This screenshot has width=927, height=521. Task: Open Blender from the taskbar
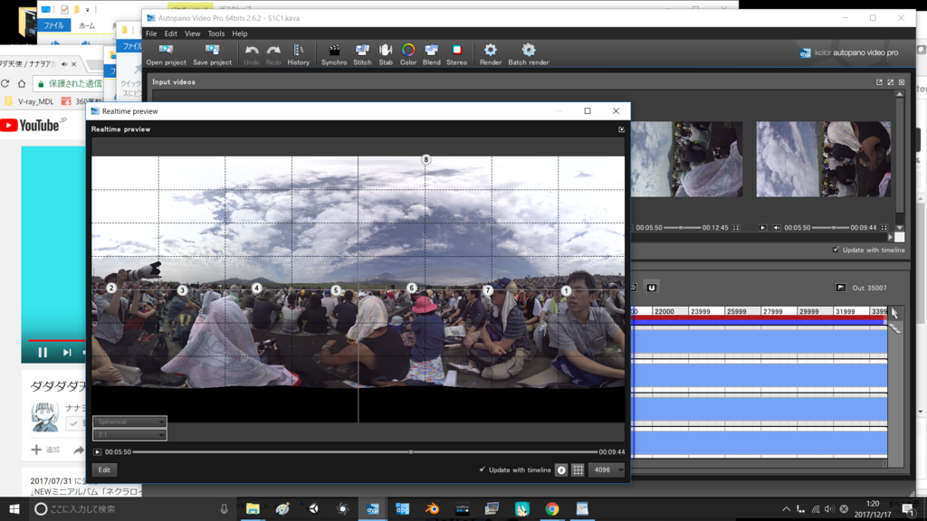click(432, 508)
